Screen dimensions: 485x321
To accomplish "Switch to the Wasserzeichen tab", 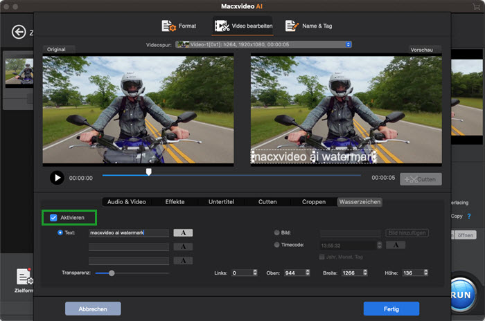I will click(360, 202).
